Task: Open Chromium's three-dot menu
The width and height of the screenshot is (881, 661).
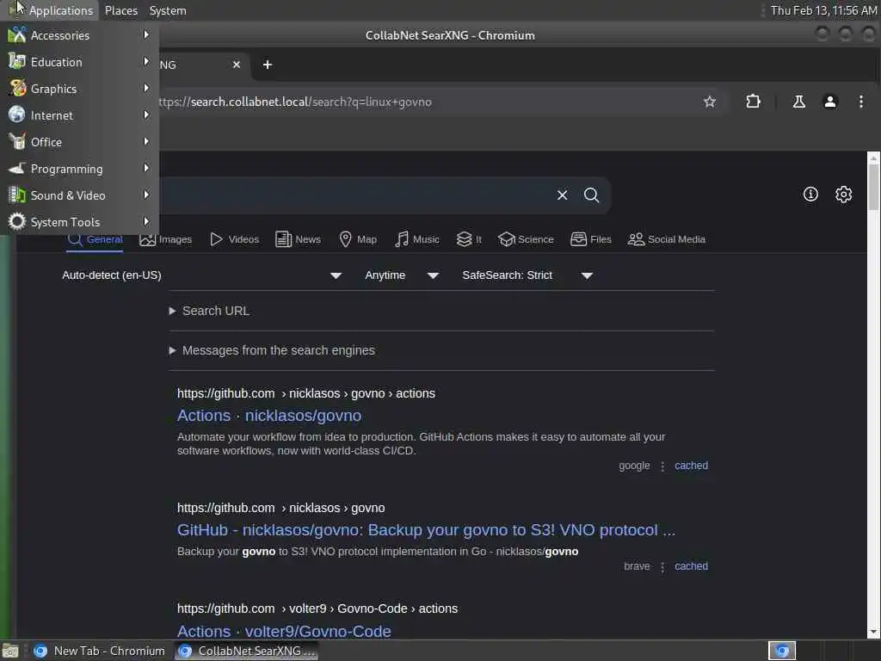Action: tap(860, 102)
